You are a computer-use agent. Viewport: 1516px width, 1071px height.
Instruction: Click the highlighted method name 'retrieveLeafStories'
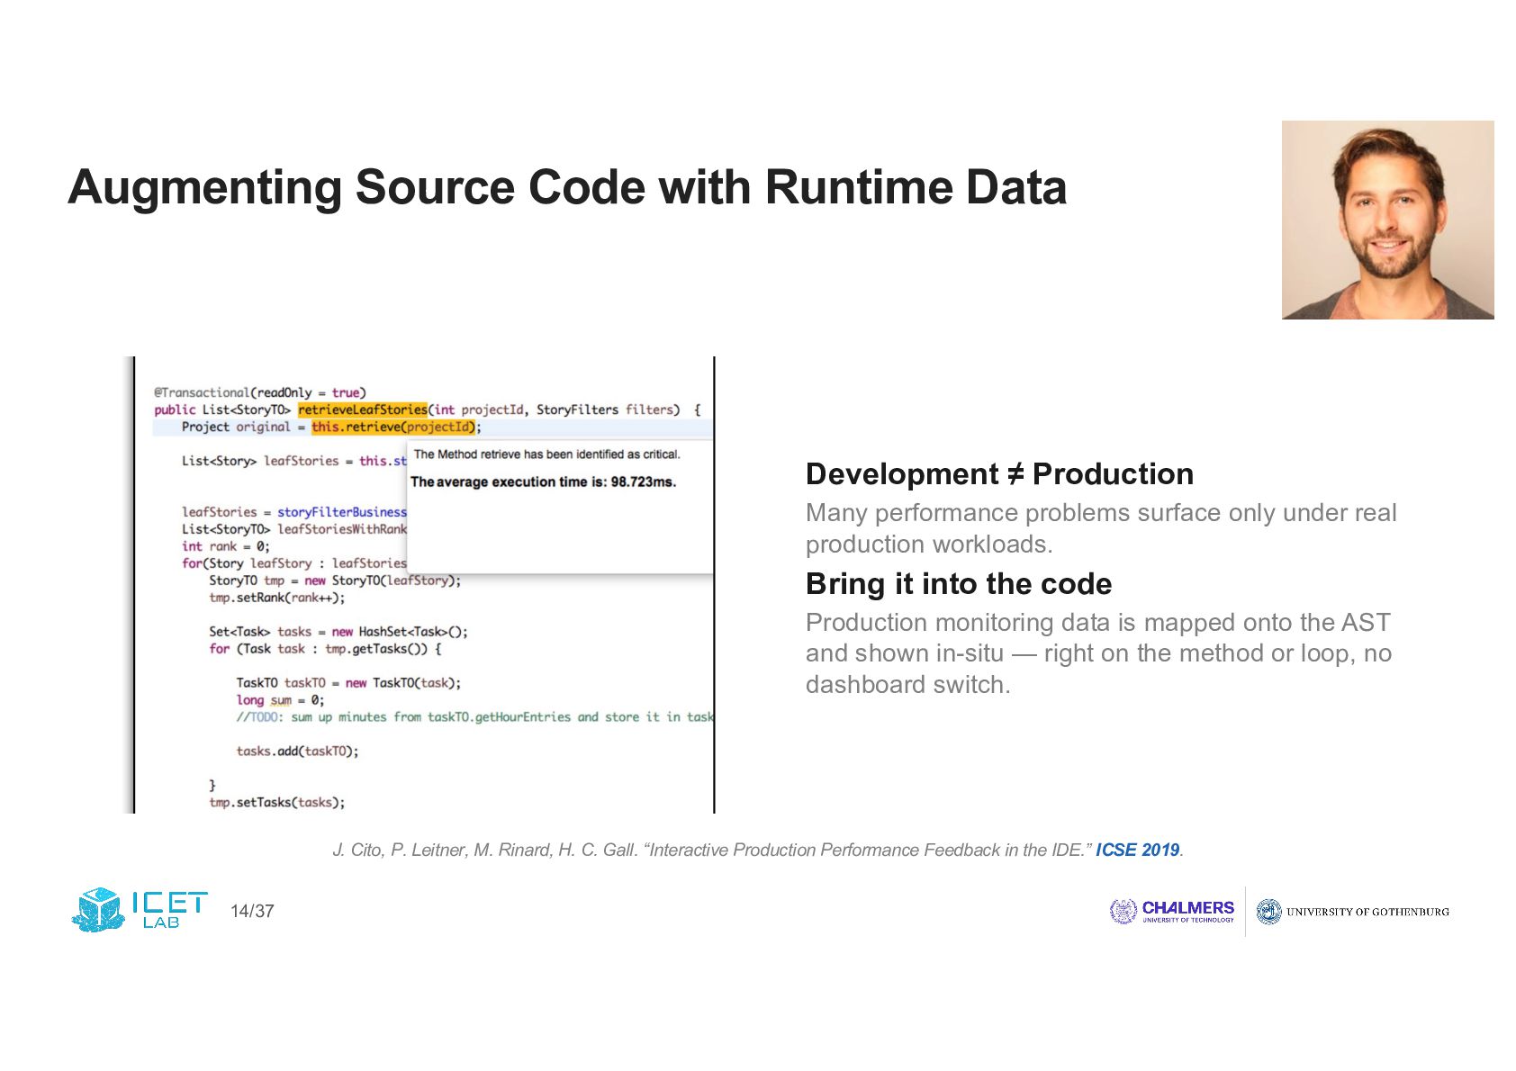tap(363, 409)
